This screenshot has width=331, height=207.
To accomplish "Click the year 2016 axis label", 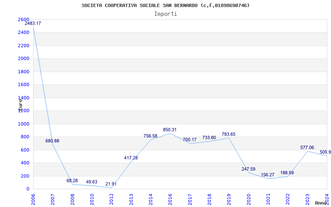I will point(170,199).
